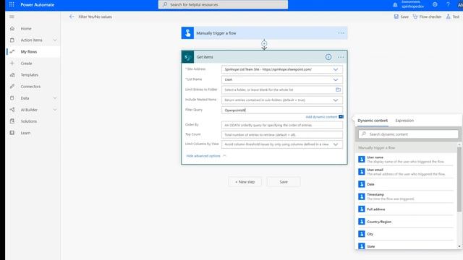Image resolution: width=463 pixels, height=260 pixels.
Task: Open Include Nested Items dropdown
Action: pos(336,100)
